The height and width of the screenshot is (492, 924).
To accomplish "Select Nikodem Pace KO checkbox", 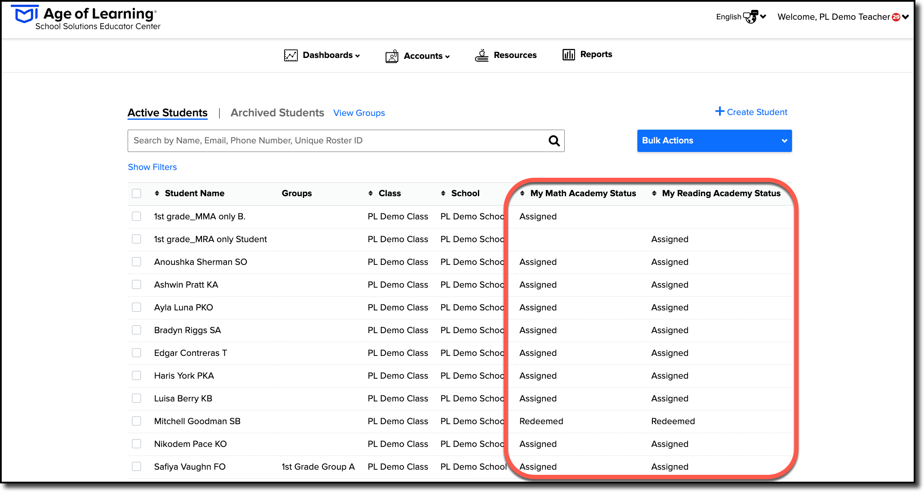I will pos(137,444).
